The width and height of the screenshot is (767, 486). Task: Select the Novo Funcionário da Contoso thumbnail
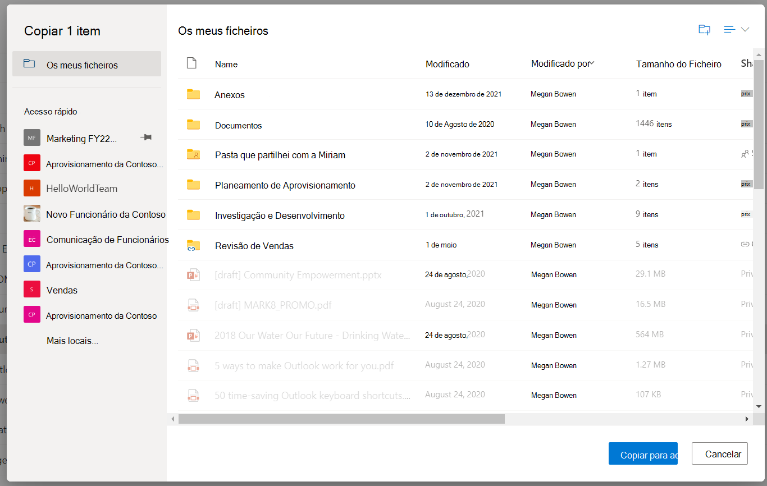pos(32,214)
